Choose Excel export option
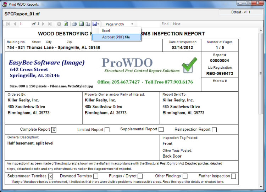 [116, 31]
